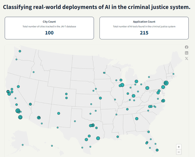Click the Atlanta marker in Georgia
Viewport: 195px width, 157px height.
tap(137, 119)
